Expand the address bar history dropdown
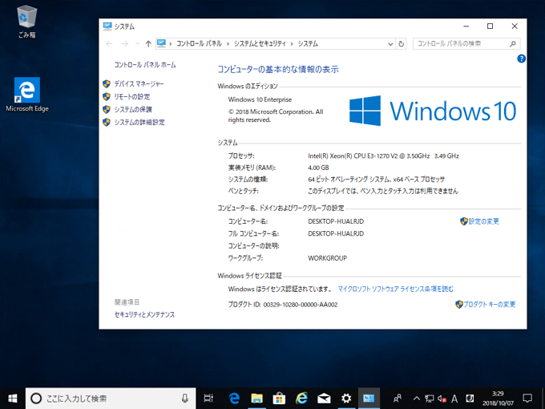 coord(390,44)
